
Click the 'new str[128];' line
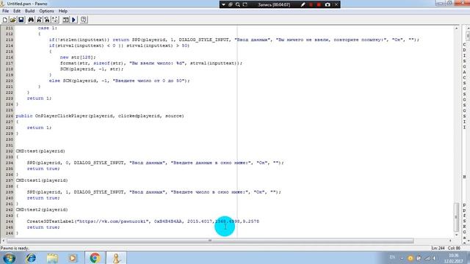point(78,57)
